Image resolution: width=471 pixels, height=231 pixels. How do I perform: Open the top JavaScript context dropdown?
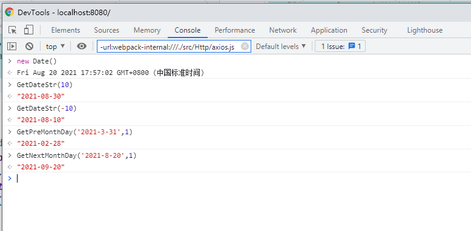[x=55, y=47]
